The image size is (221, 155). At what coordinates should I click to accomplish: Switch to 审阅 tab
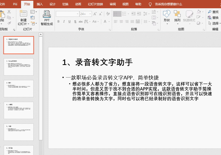pos(113,4)
